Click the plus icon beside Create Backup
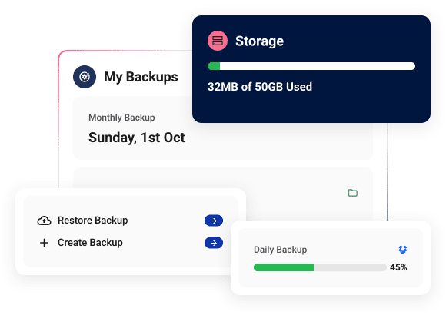 [44, 243]
